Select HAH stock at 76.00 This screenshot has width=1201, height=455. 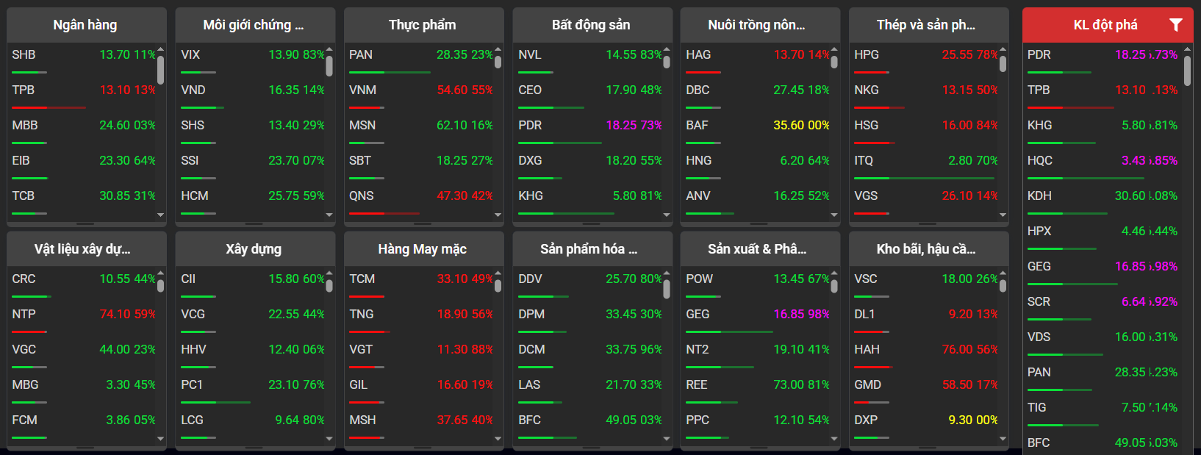[925, 354]
